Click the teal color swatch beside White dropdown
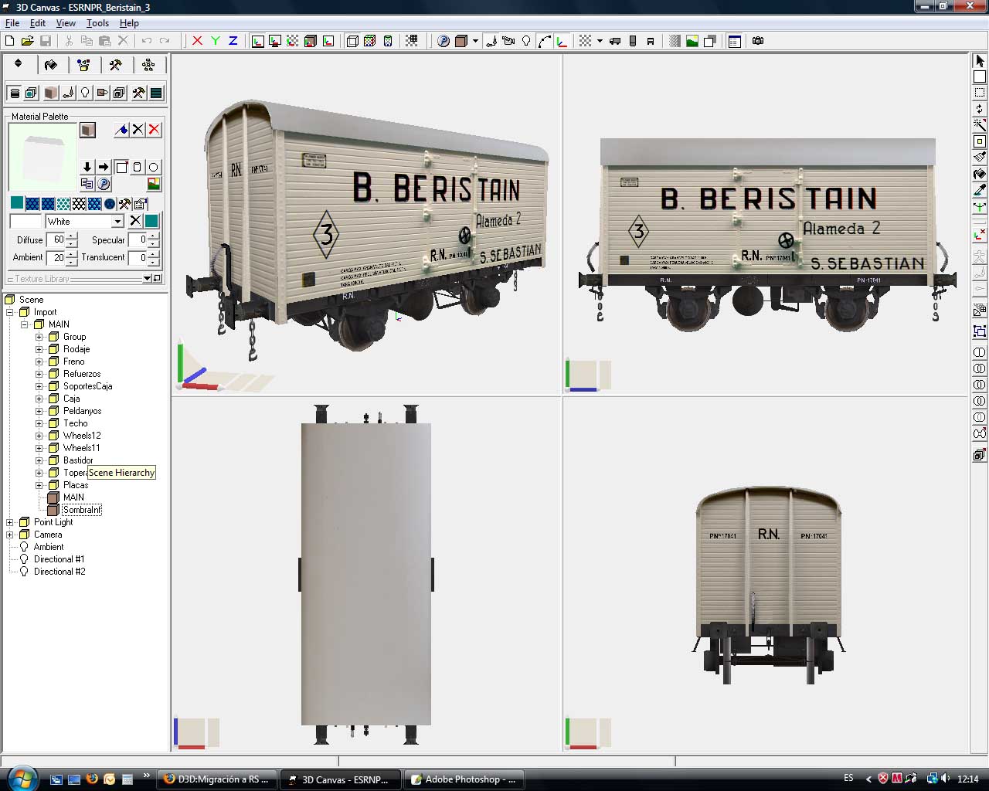 tap(151, 222)
